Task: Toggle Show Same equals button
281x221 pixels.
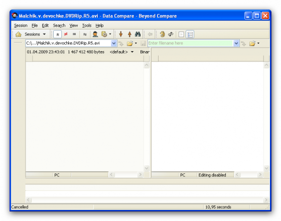Action: pos(74,34)
